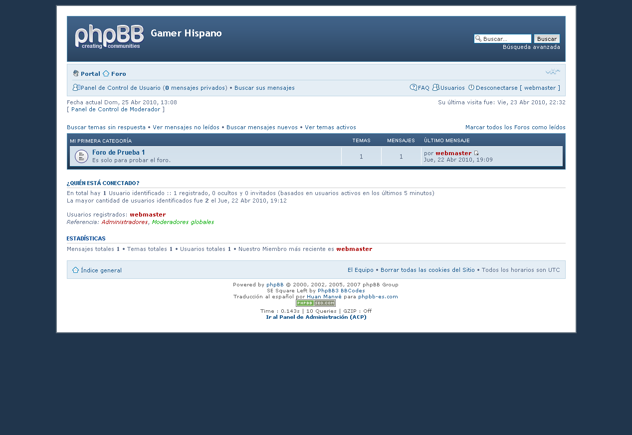Screen dimensions: 632x435
Task: Click Desconectarse webmaster link
Action: tap(518, 88)
